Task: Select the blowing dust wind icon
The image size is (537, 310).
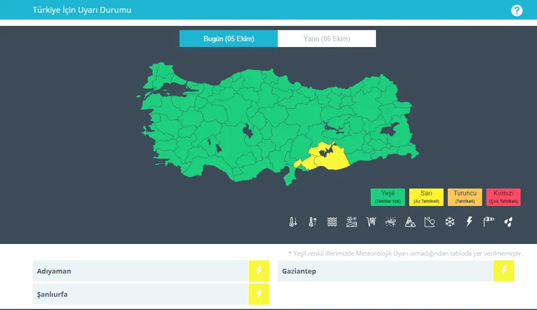Action: point(390,222)
